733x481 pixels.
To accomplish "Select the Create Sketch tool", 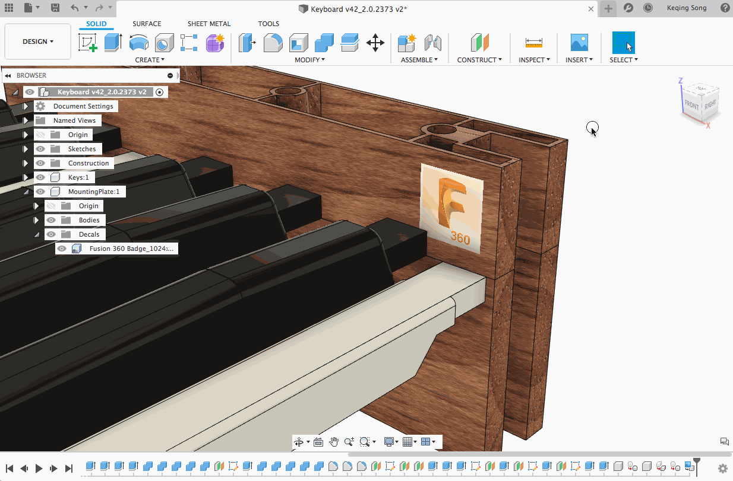I will point(88,43).
